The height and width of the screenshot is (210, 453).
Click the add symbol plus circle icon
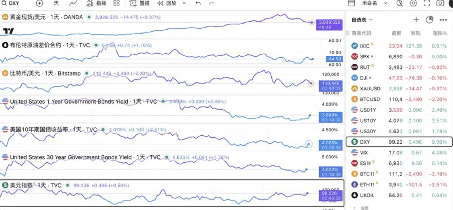click(39, 4)
